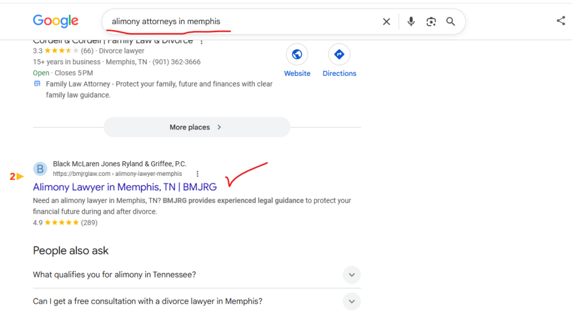
Task: Click the BMJRG result description snippet
Action: [x=192, y=206]
